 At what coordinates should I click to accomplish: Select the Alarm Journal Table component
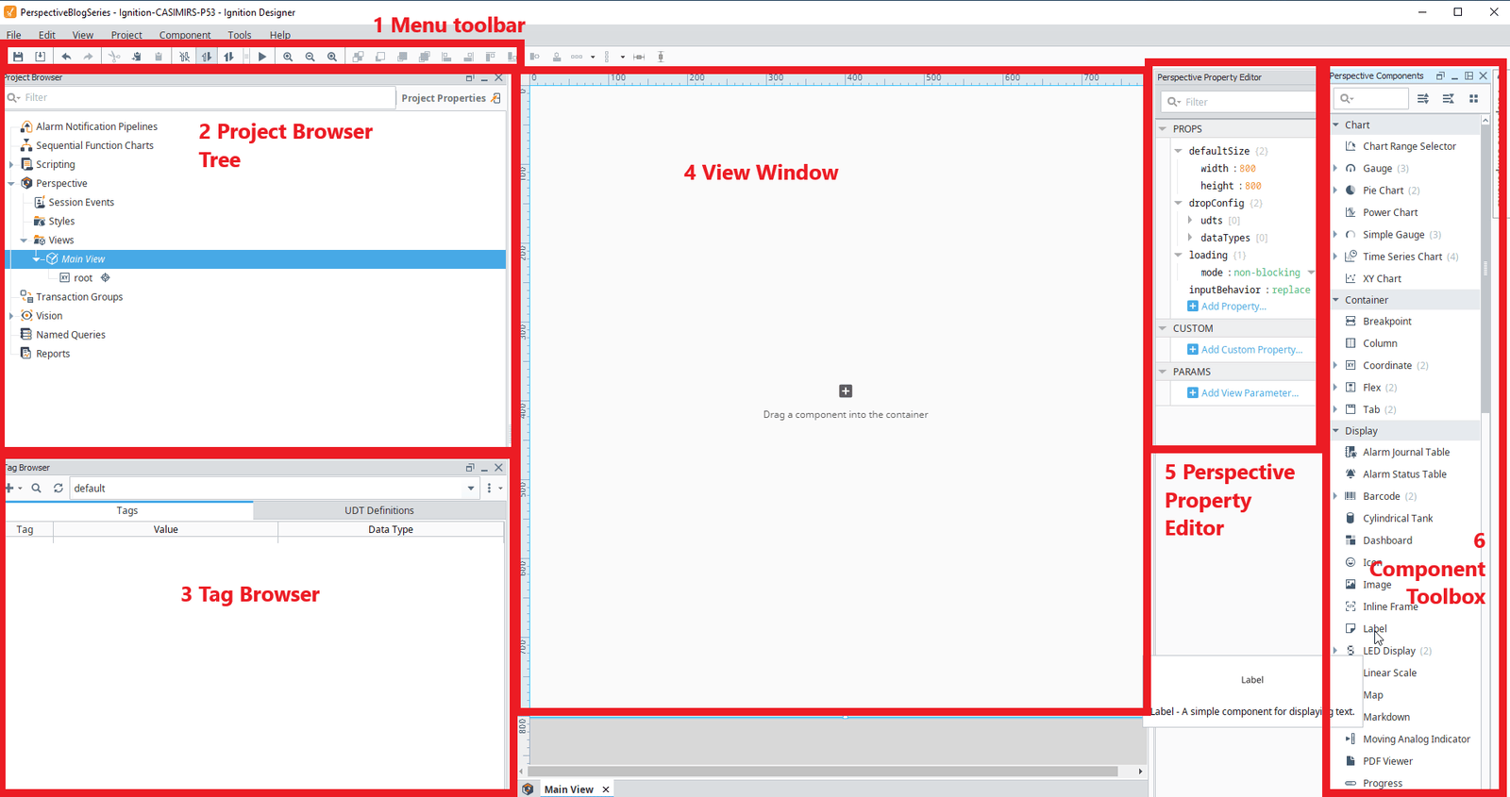click(1406, 452)
